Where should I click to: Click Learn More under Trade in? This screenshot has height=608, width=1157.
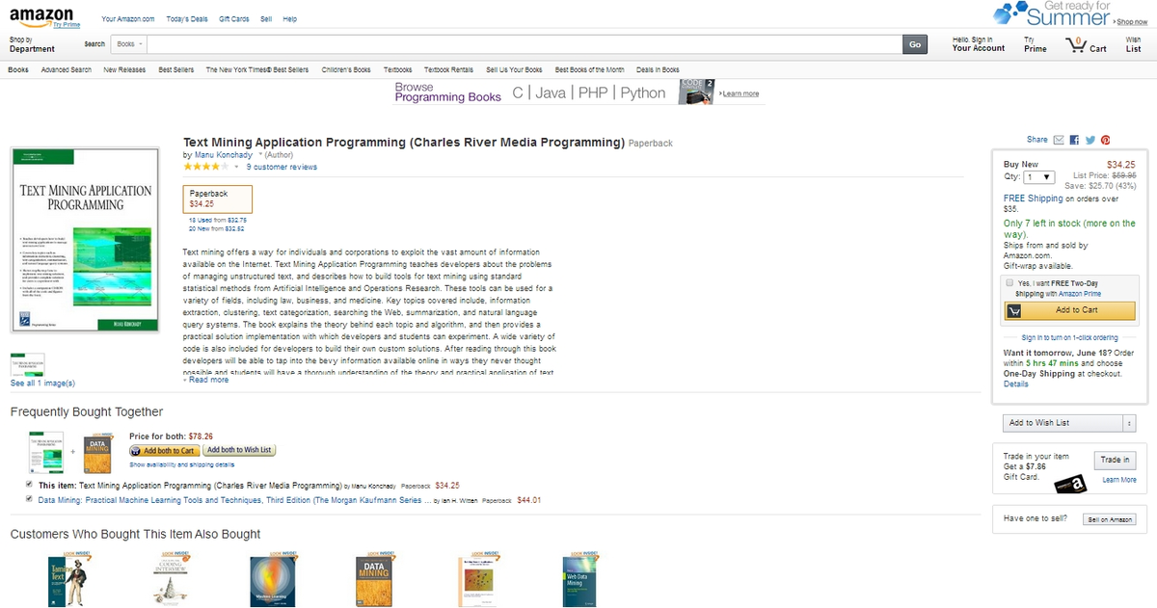point(1118,480)
